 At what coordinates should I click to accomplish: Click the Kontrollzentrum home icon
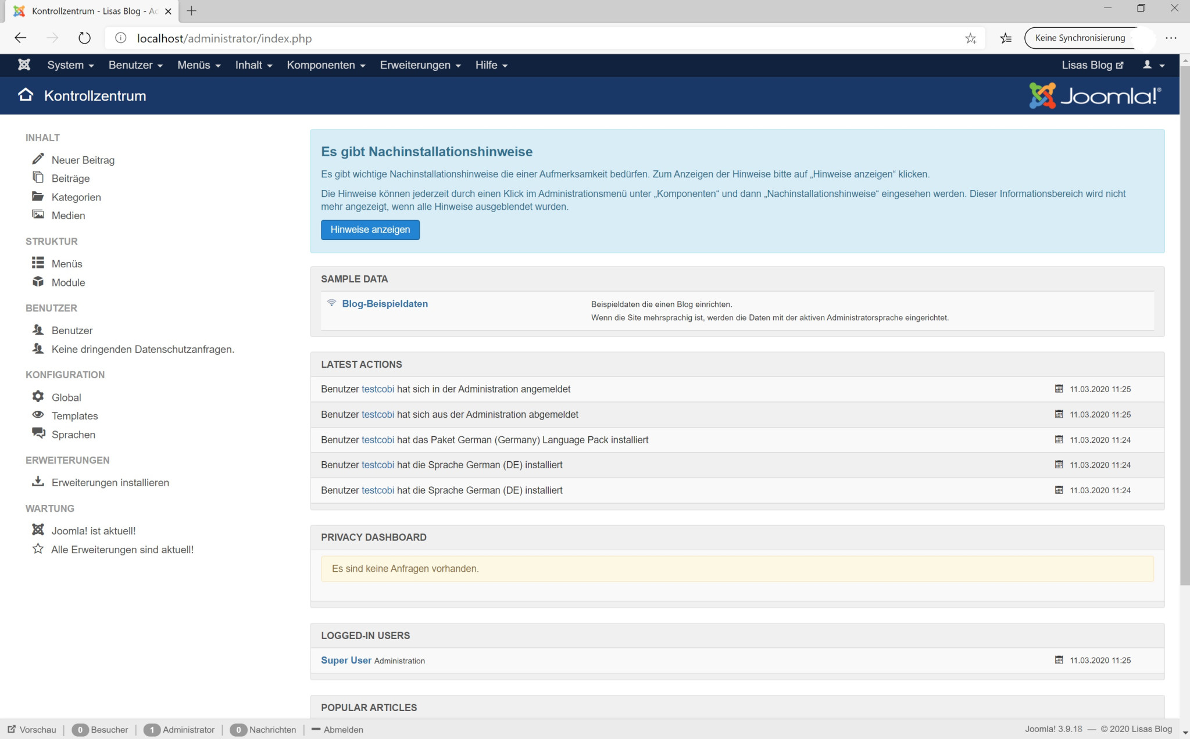point(26,95)
